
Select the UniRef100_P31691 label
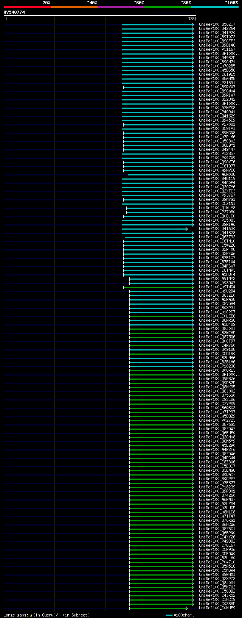click(217, 83)
